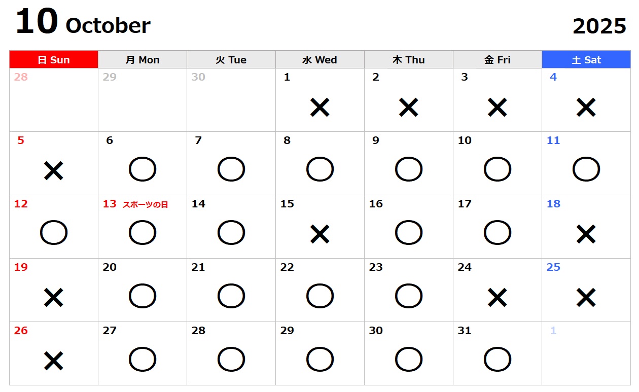This screenshot has width=639, height=392.
Task: Click the October month title
Action: pyautogui.click(x=108, y=26)
